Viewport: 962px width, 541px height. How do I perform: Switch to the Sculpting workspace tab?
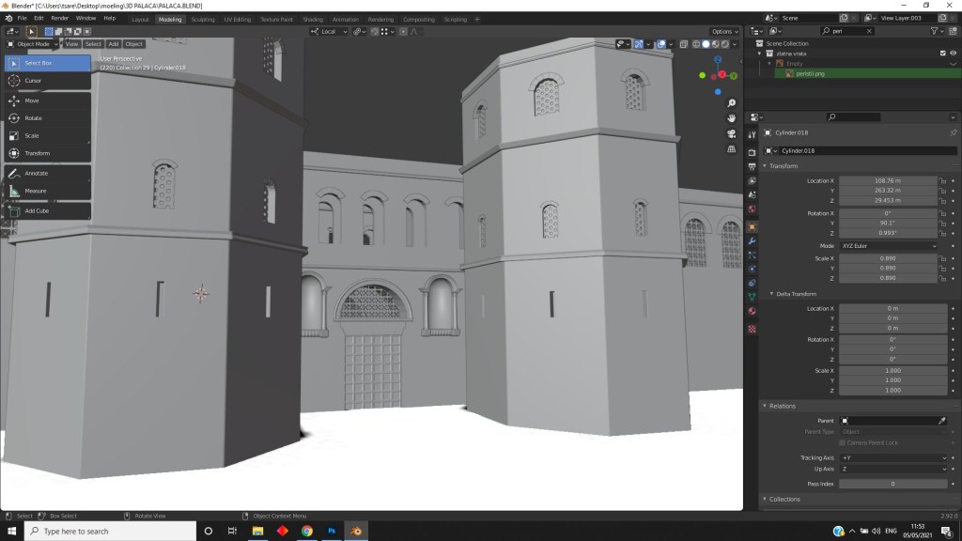202,19
